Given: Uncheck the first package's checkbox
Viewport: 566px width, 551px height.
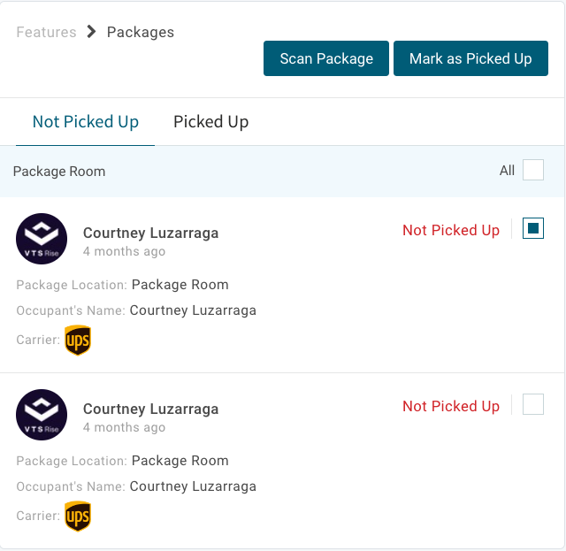Looking at the screenshot, I should (533, 229).
